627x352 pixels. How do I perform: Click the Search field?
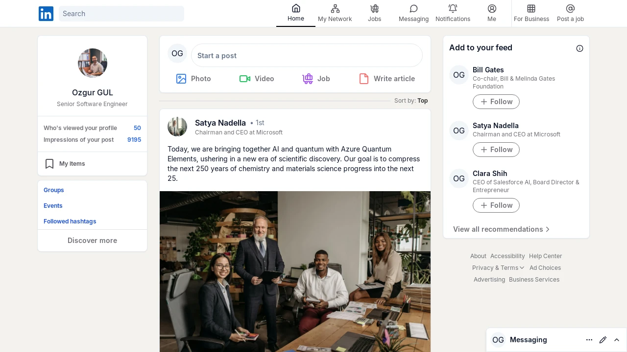(121, 14)
